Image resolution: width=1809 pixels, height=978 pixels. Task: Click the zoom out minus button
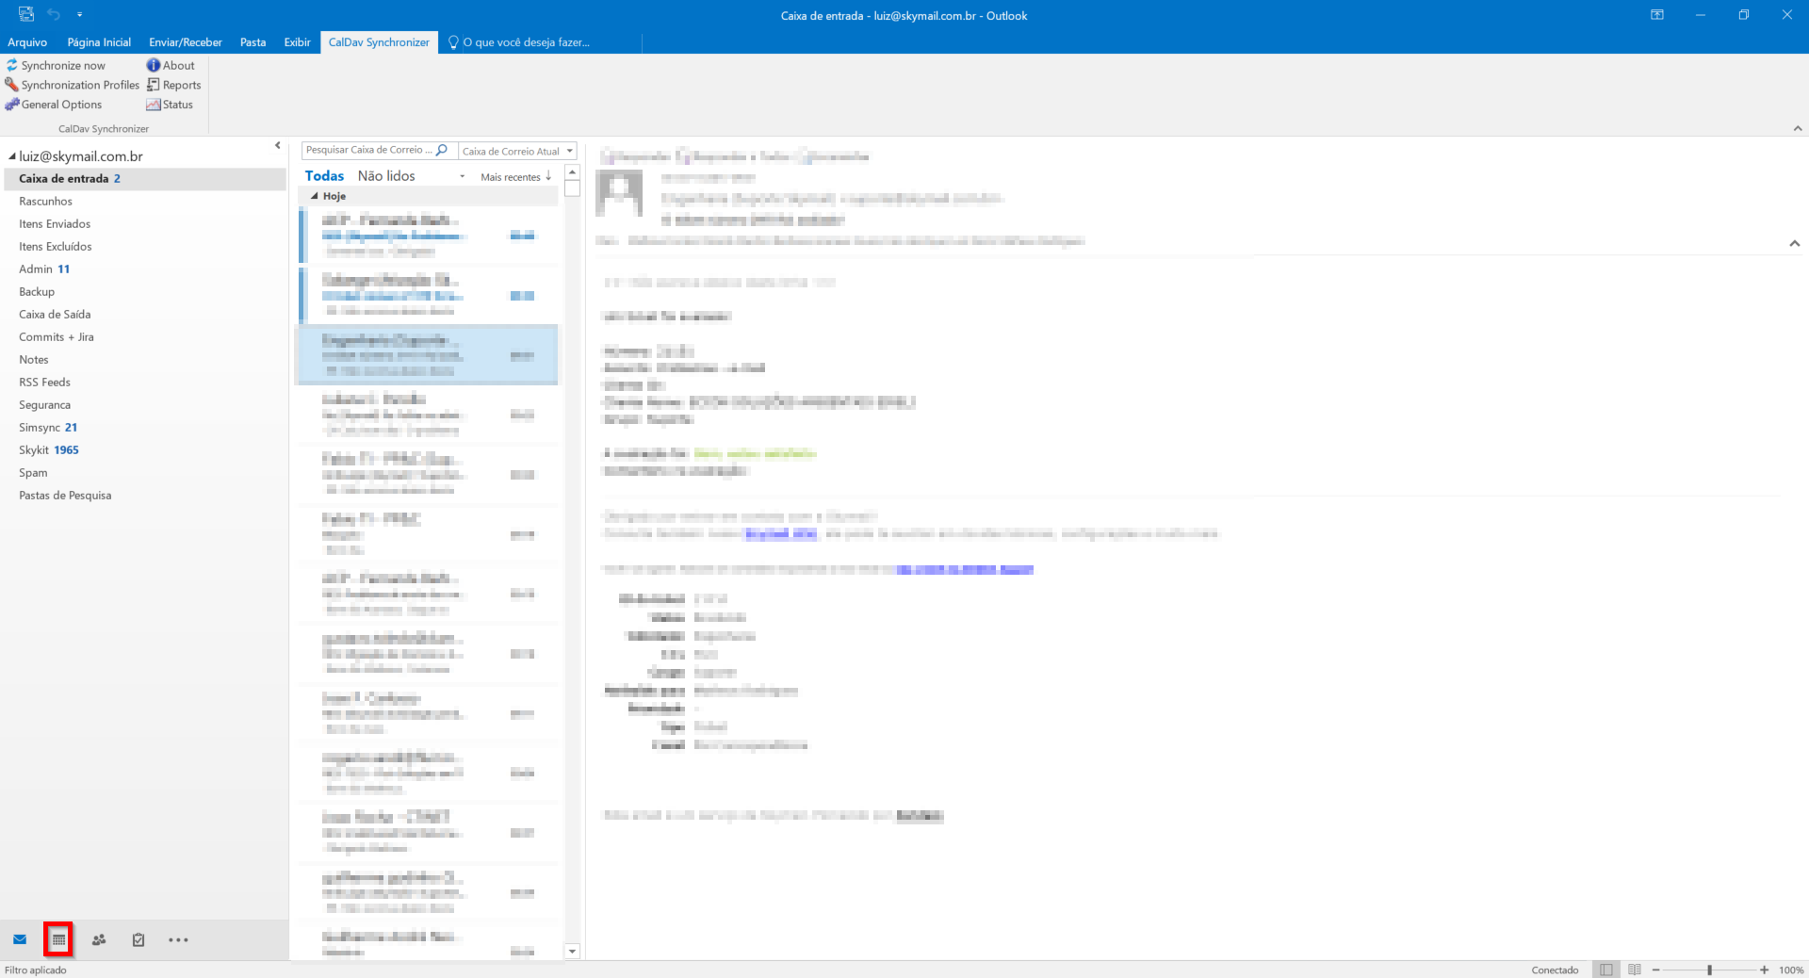tap(1655, 970)
